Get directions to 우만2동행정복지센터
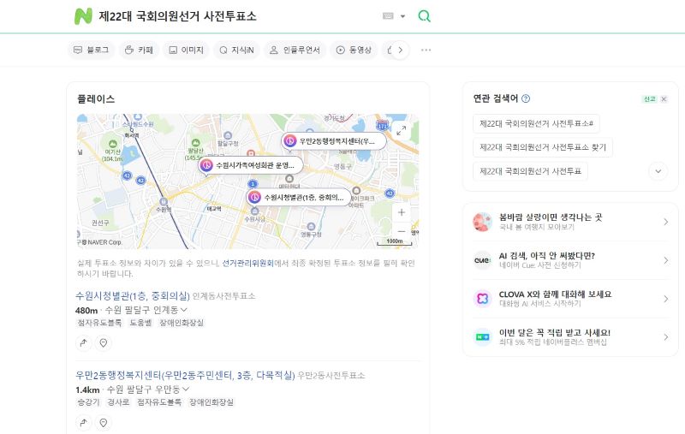685x434 pixels. pos(83,422)
